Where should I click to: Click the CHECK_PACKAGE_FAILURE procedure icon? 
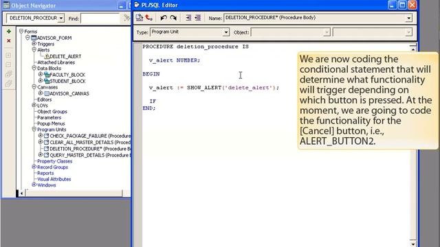(46, 136)
